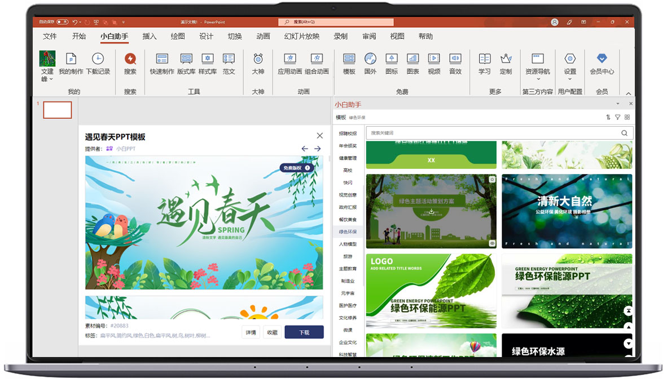The height and width of the screenshot is (379, 667).
Task: Open the 会员中心 member center
Action: (x=602, y=59)
